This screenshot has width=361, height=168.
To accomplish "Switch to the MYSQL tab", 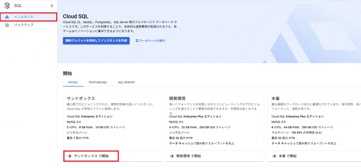I will pyautogui.click(x=73, y=82).
